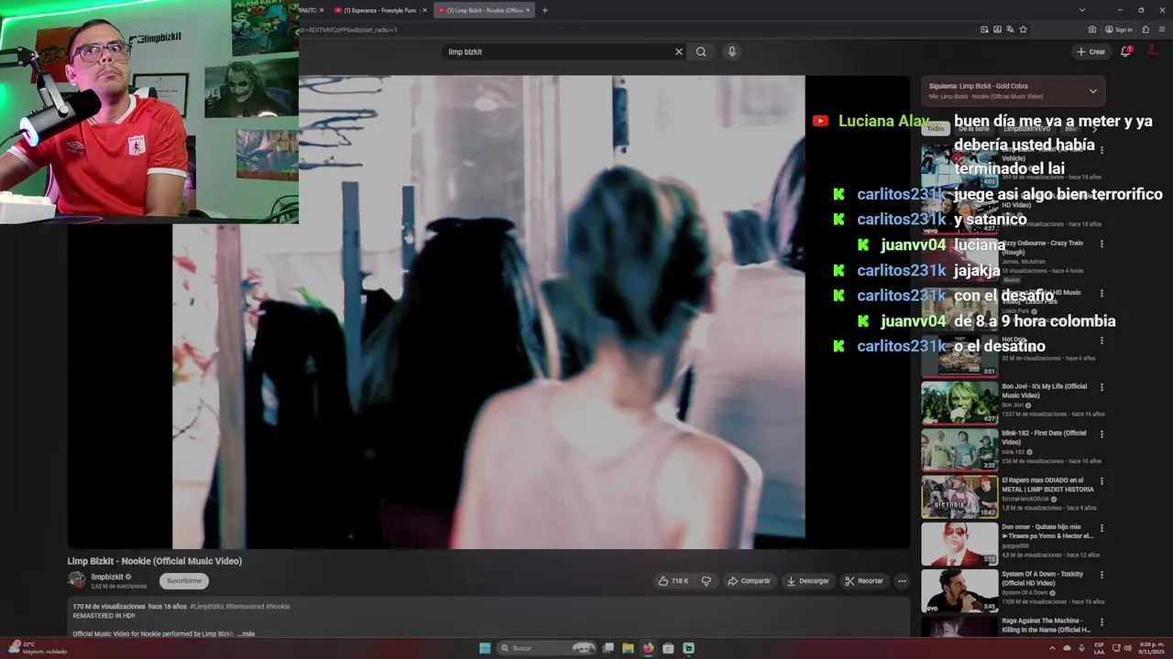Expand the 'Siguiente: Limp Bizkit - Gold Cobra' panel
This screenshot has width=1173, height=659.
(1092, 91)
